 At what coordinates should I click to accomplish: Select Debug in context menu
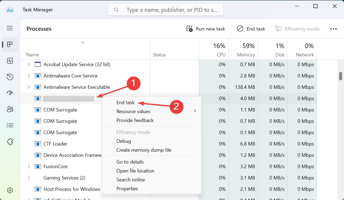coord(123,141)
